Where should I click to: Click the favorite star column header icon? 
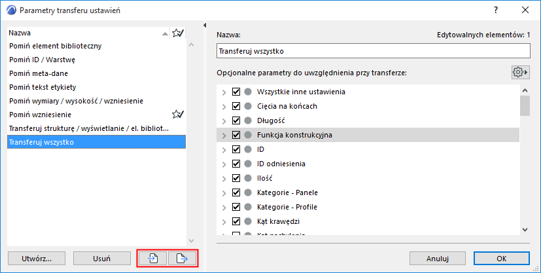click(177, 33)
